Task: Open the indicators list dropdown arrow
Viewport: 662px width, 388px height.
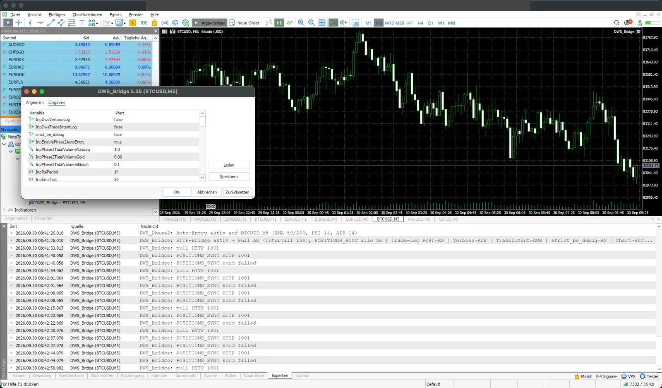Action: click(x=112, y=23)
